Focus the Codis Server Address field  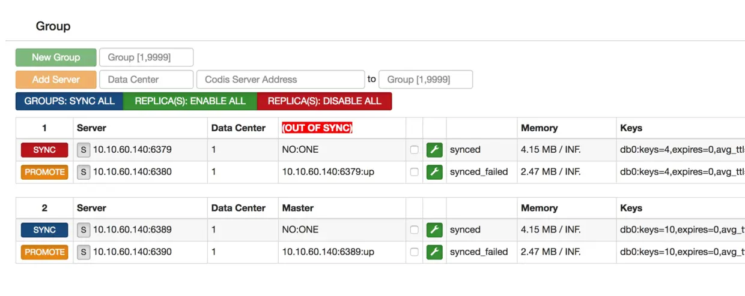coord(280,79)
